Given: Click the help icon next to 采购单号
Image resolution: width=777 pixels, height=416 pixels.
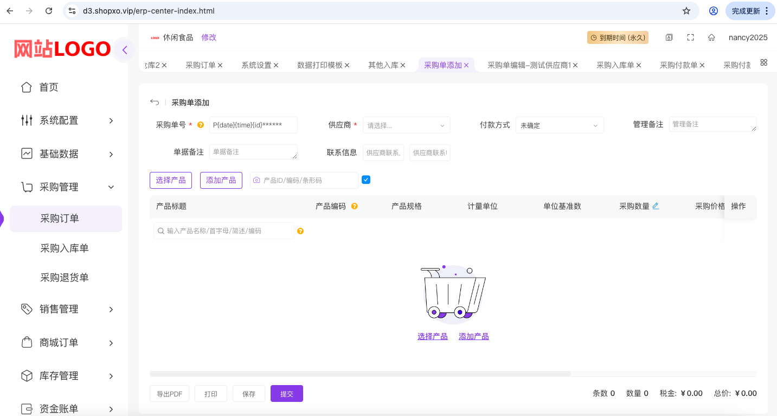Looking at the screenshot, I should click(x=201, y=125).
